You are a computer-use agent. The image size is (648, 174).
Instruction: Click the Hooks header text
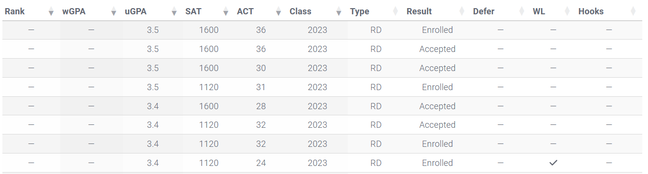coord(591,11)
